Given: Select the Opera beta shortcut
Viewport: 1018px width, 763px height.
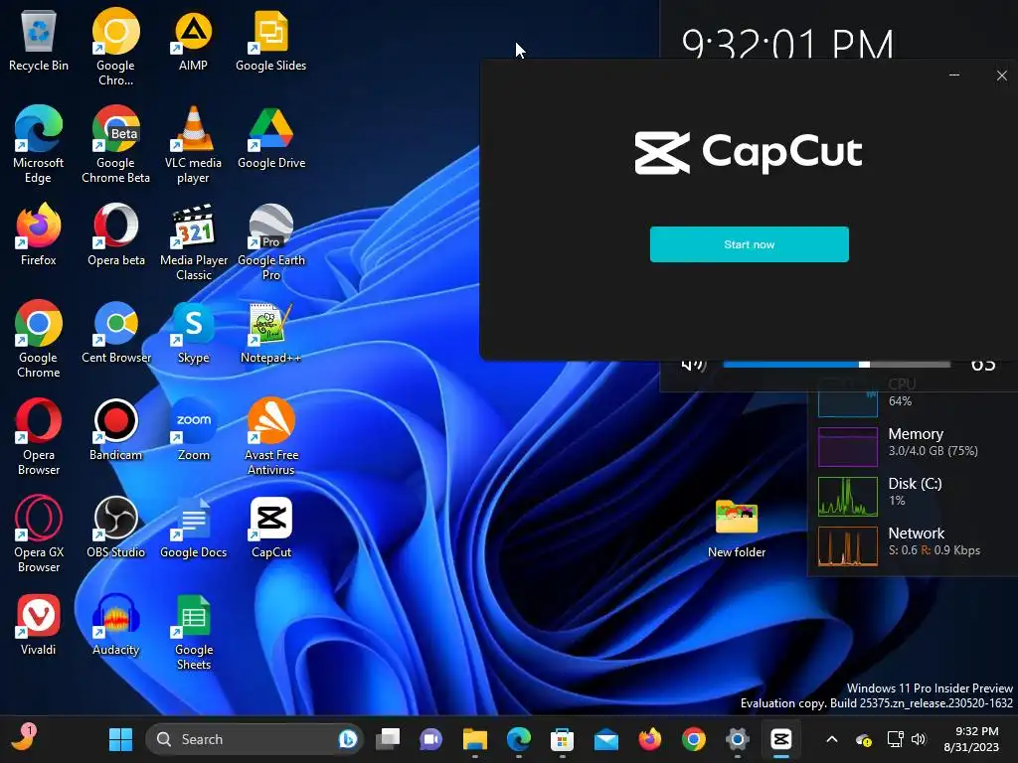Looking at the screenshot, I should point(115,234).
